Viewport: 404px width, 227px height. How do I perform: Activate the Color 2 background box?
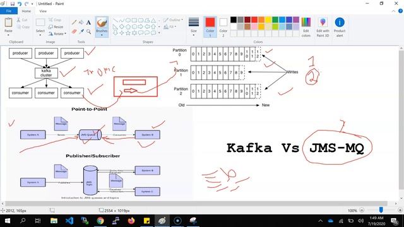[223, 26]
